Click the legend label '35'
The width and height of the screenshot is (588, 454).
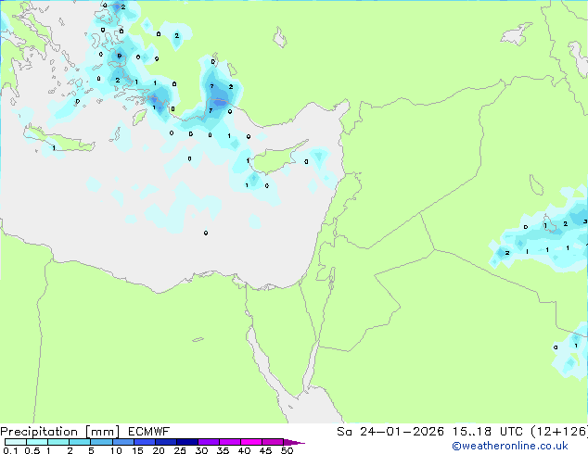223,450
